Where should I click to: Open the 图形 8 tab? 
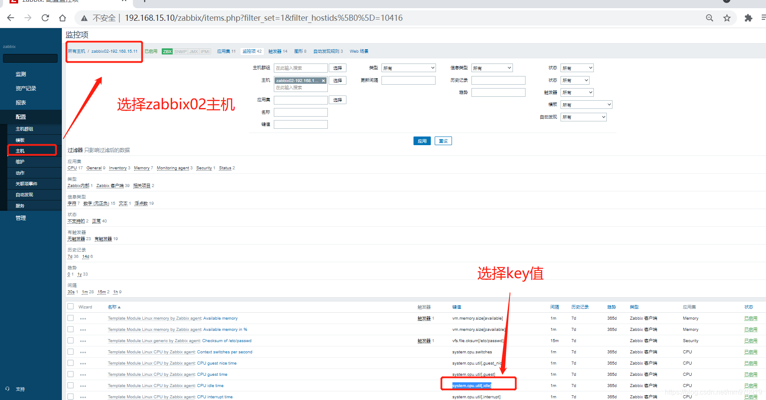point(300,51)
